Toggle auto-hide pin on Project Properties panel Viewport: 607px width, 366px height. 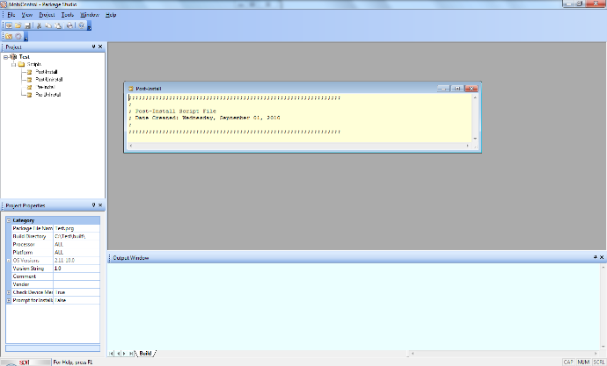click(x=93, y=205)
